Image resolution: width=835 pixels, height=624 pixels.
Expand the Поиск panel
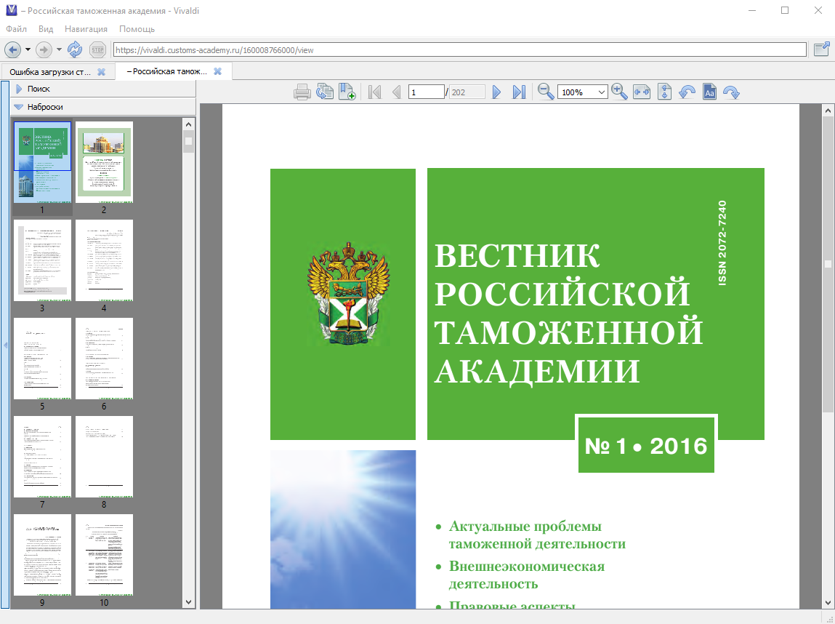[104, 89]
